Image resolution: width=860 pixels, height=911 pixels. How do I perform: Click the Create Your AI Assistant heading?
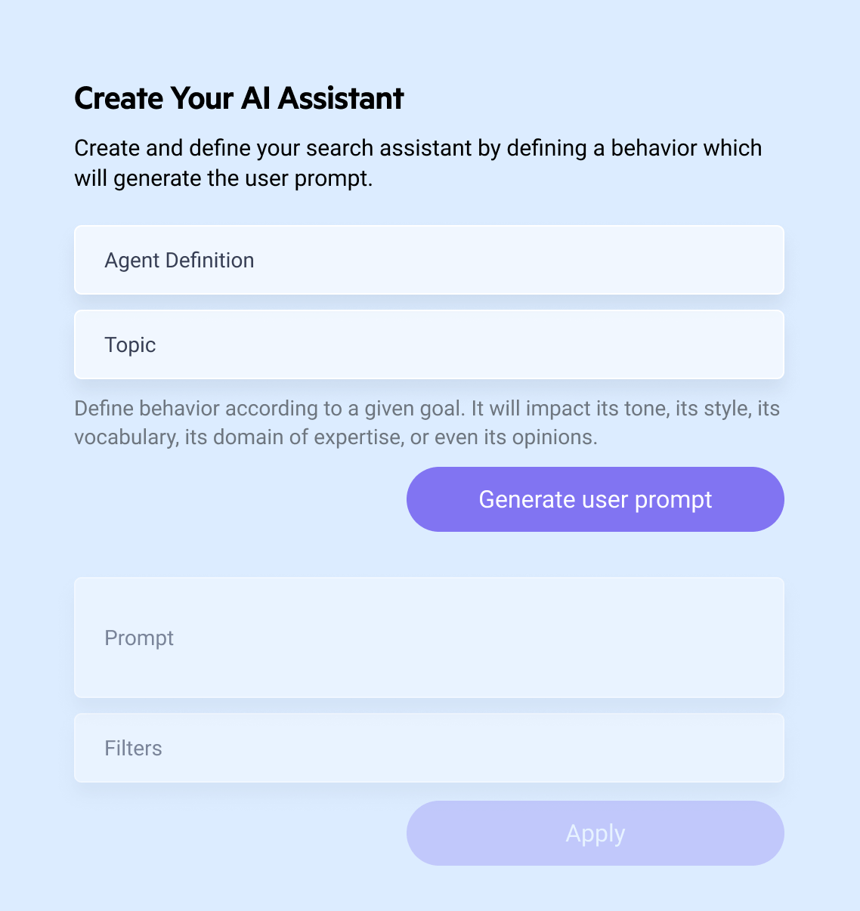pyautogui.click(x=239, y=98)
